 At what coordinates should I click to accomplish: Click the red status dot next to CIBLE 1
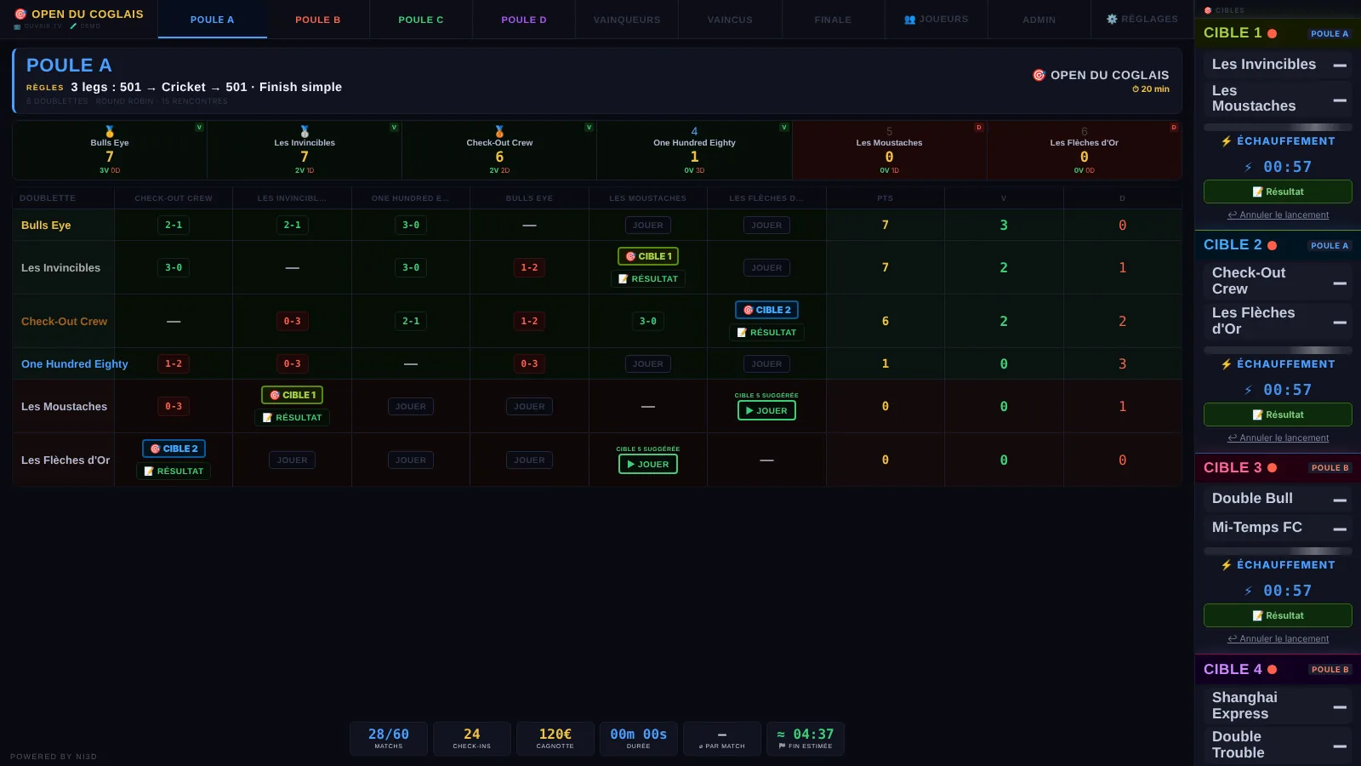1272,33
